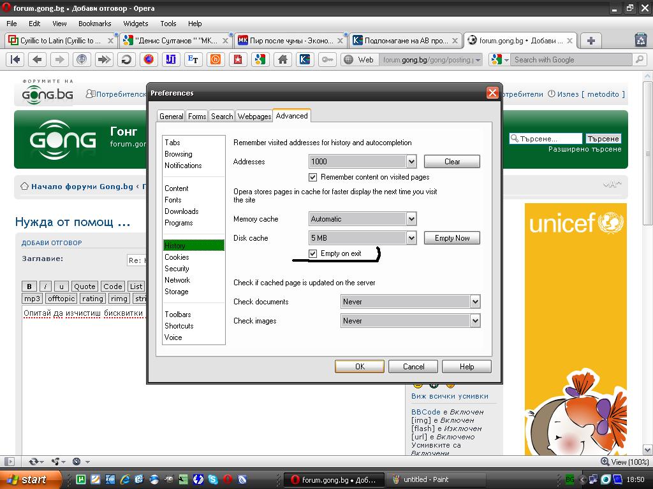Switch to the General preferences tab
653x489 pixels.
[x=171, y=117]
